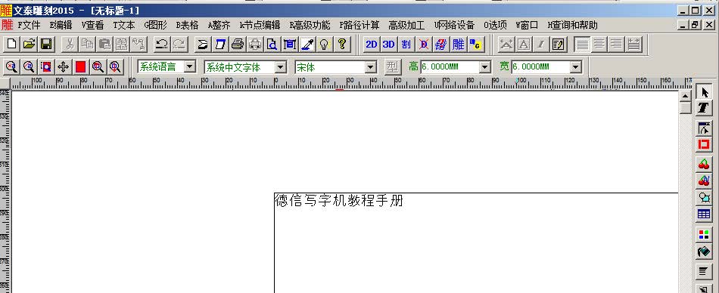This screenshot has height=293, width=719.
Task: Click inside the 高 height value field
Action: [x=450, y=67]
